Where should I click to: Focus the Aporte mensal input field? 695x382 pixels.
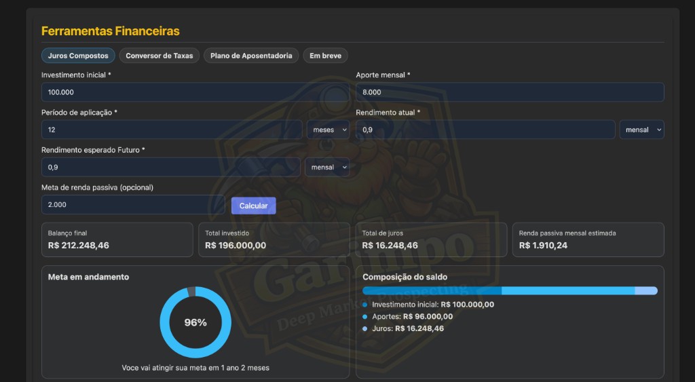click(509, 92)
